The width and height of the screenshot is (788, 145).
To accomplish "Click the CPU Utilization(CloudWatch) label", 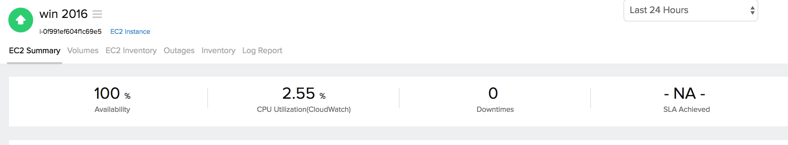I will point(304,109).
